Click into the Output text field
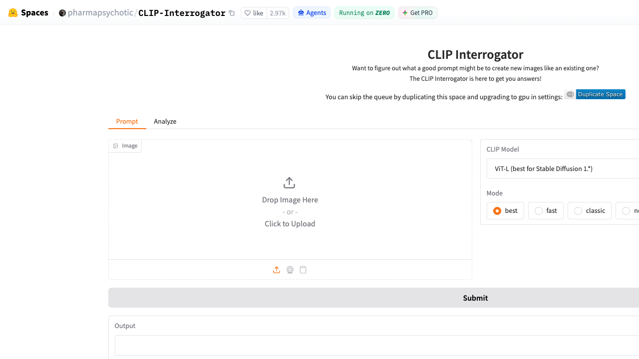Viewport: 639px width, 359px height. click(377, 345)
